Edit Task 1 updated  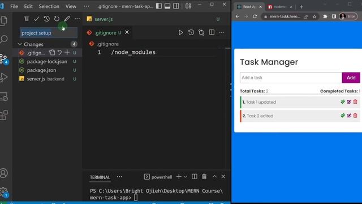[x=349, y=102]
